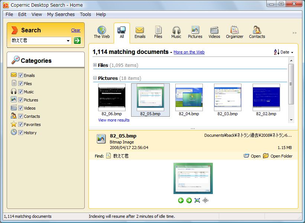Select the 82_03.bmp thumbnail
The height and width of the screenshot is (223, 305).
(228, 100)
